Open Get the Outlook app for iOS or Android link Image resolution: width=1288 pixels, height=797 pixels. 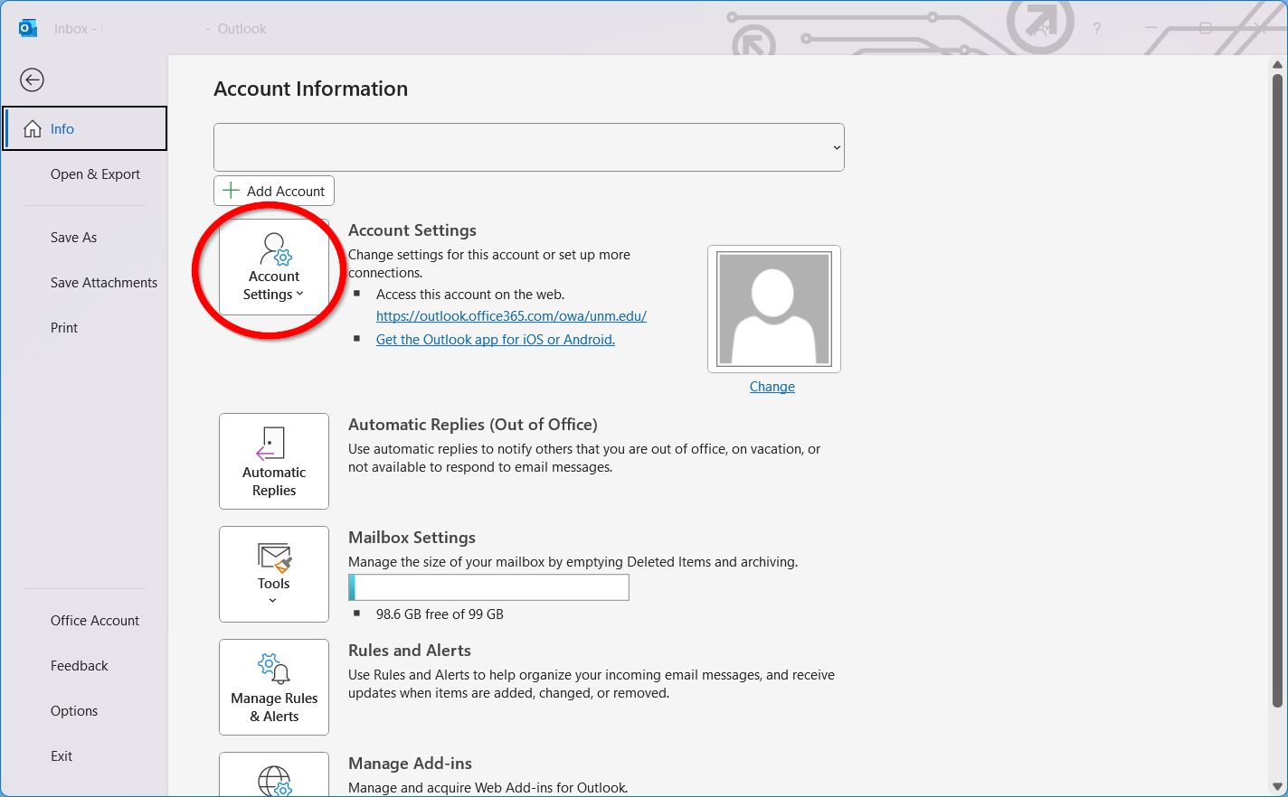[x=496, y=340]
